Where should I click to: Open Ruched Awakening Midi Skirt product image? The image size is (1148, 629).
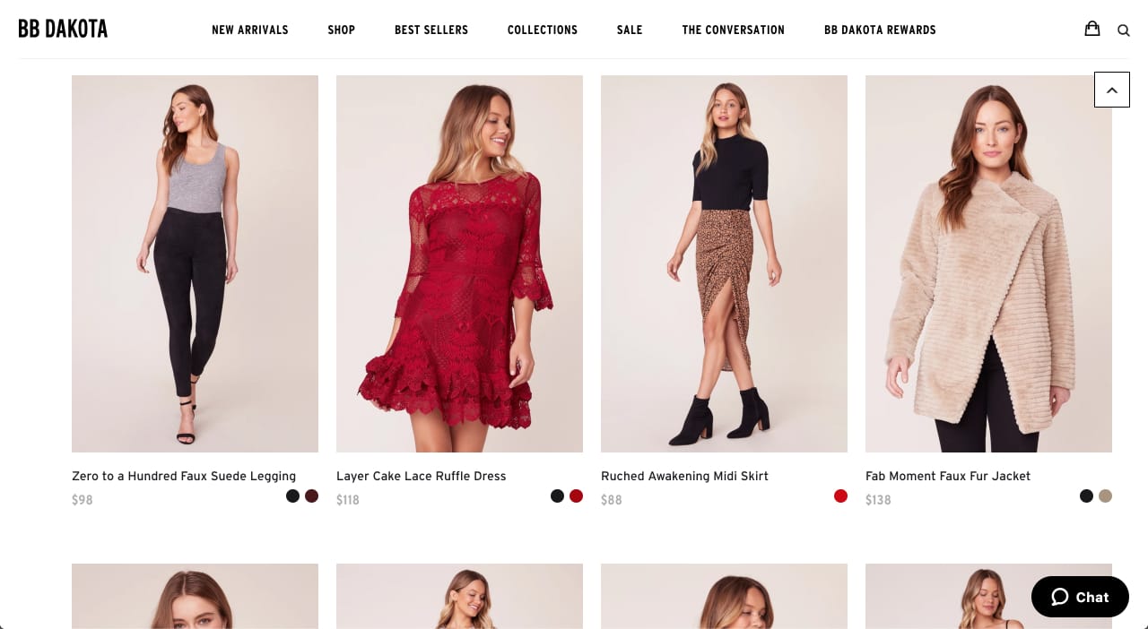tap(724, 263)
